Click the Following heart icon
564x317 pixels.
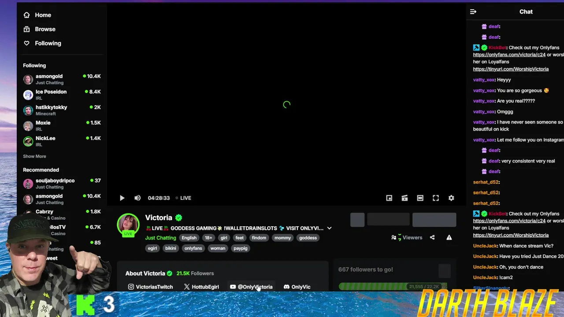[26, 43]
